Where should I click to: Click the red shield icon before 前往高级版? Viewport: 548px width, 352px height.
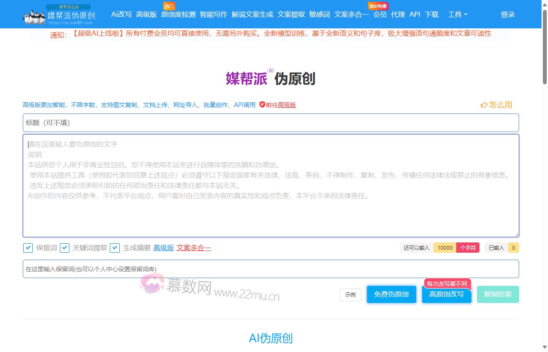pos(262,104)
